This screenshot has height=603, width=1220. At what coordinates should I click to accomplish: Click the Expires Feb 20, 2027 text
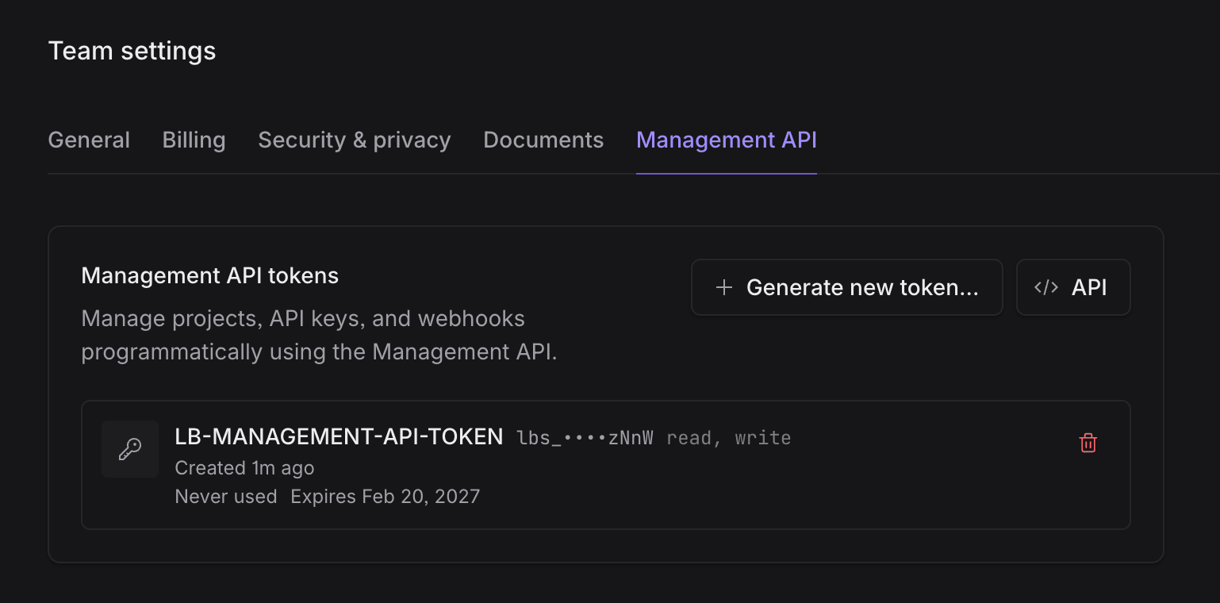tap(386, 496)
